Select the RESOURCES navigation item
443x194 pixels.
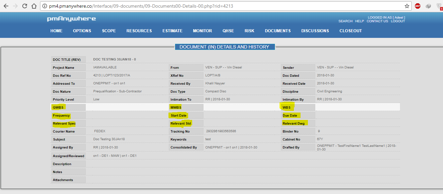coord(139,31)
